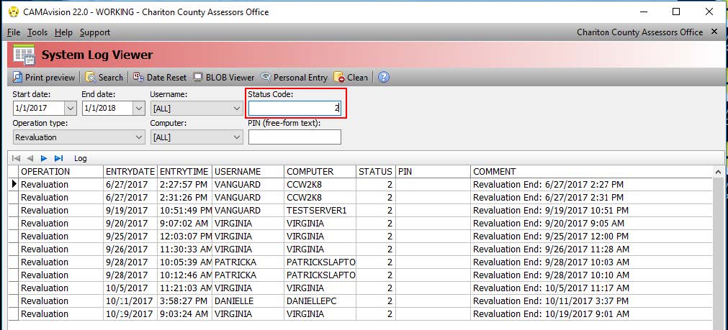728x330 pixels.
Task: Click the blue help question mark icon
Action: click(384, 78)
